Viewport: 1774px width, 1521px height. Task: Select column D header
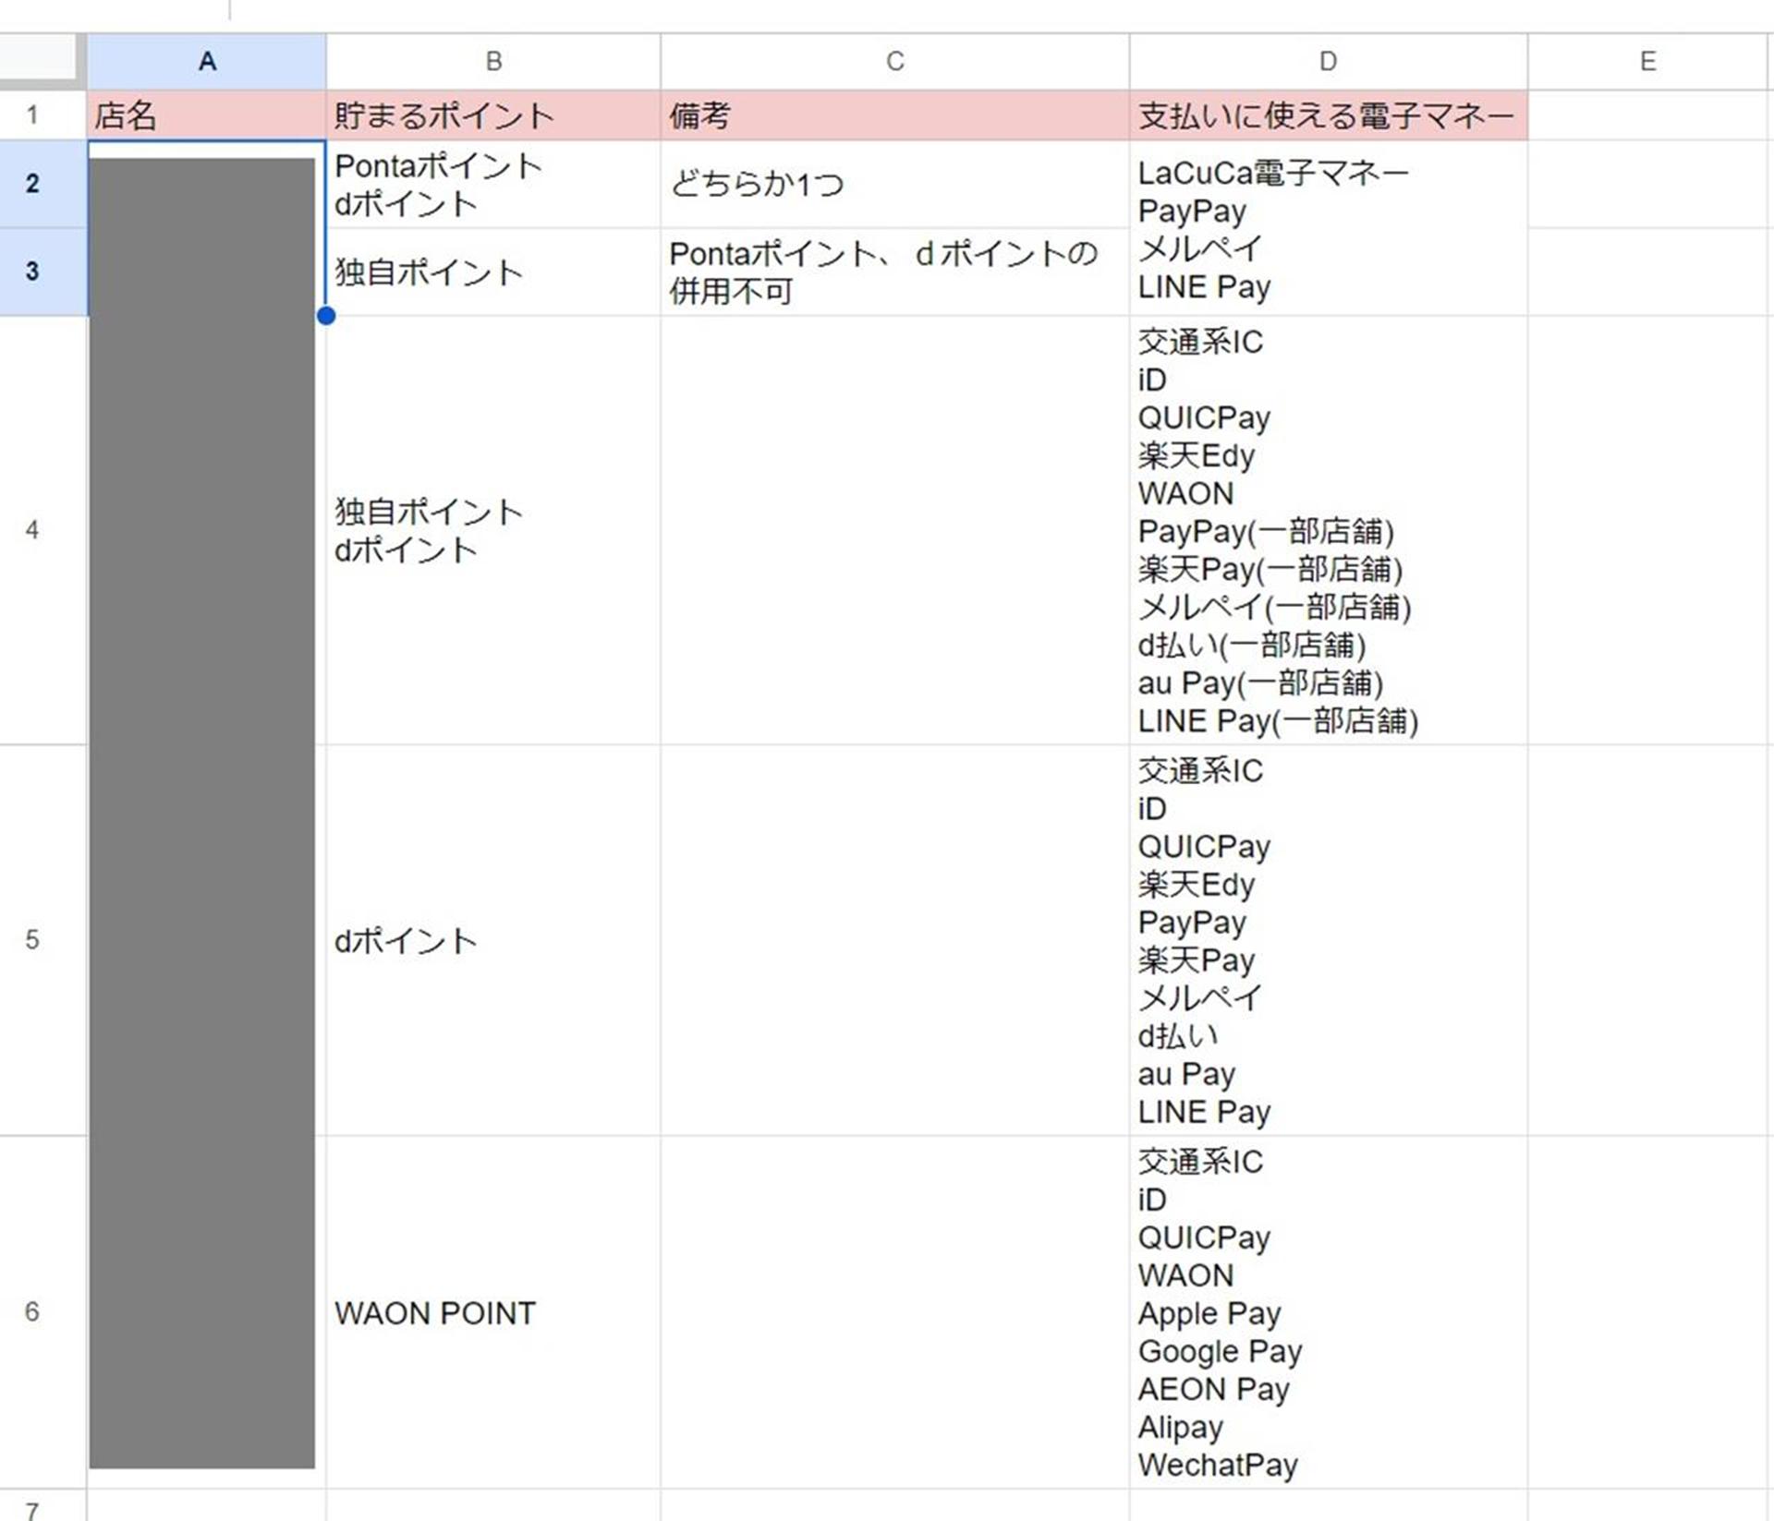point(1328,61)
